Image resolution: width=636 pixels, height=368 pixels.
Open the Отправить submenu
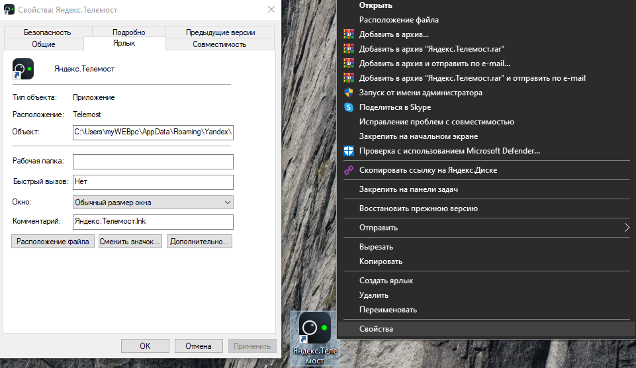(486, 228)
